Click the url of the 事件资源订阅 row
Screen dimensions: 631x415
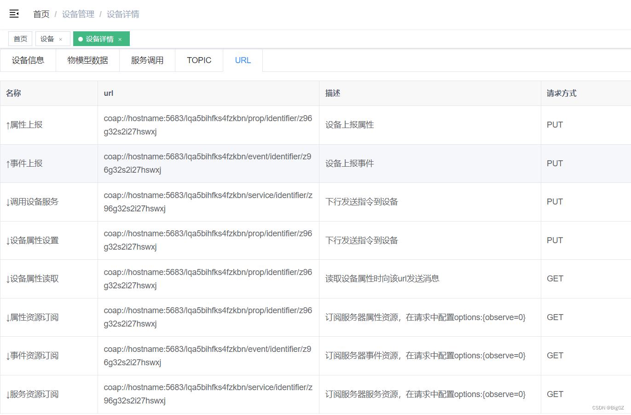[208, 356]
